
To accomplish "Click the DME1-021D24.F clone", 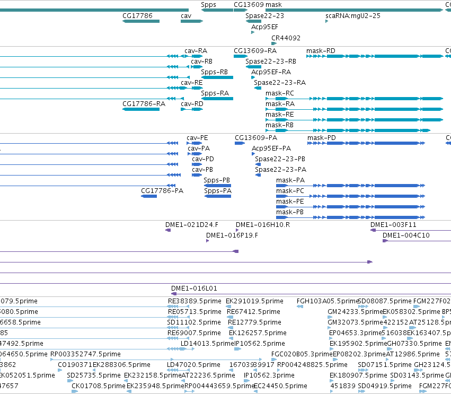I will tap(168, 230).
